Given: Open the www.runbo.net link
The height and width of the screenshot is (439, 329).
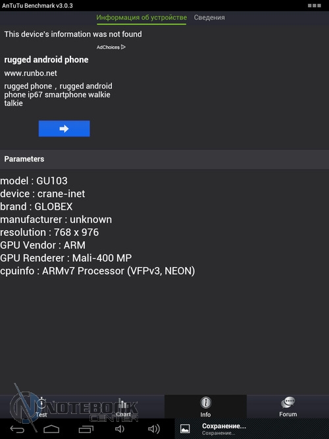Looking at the screenshot, I should [30, 73].
